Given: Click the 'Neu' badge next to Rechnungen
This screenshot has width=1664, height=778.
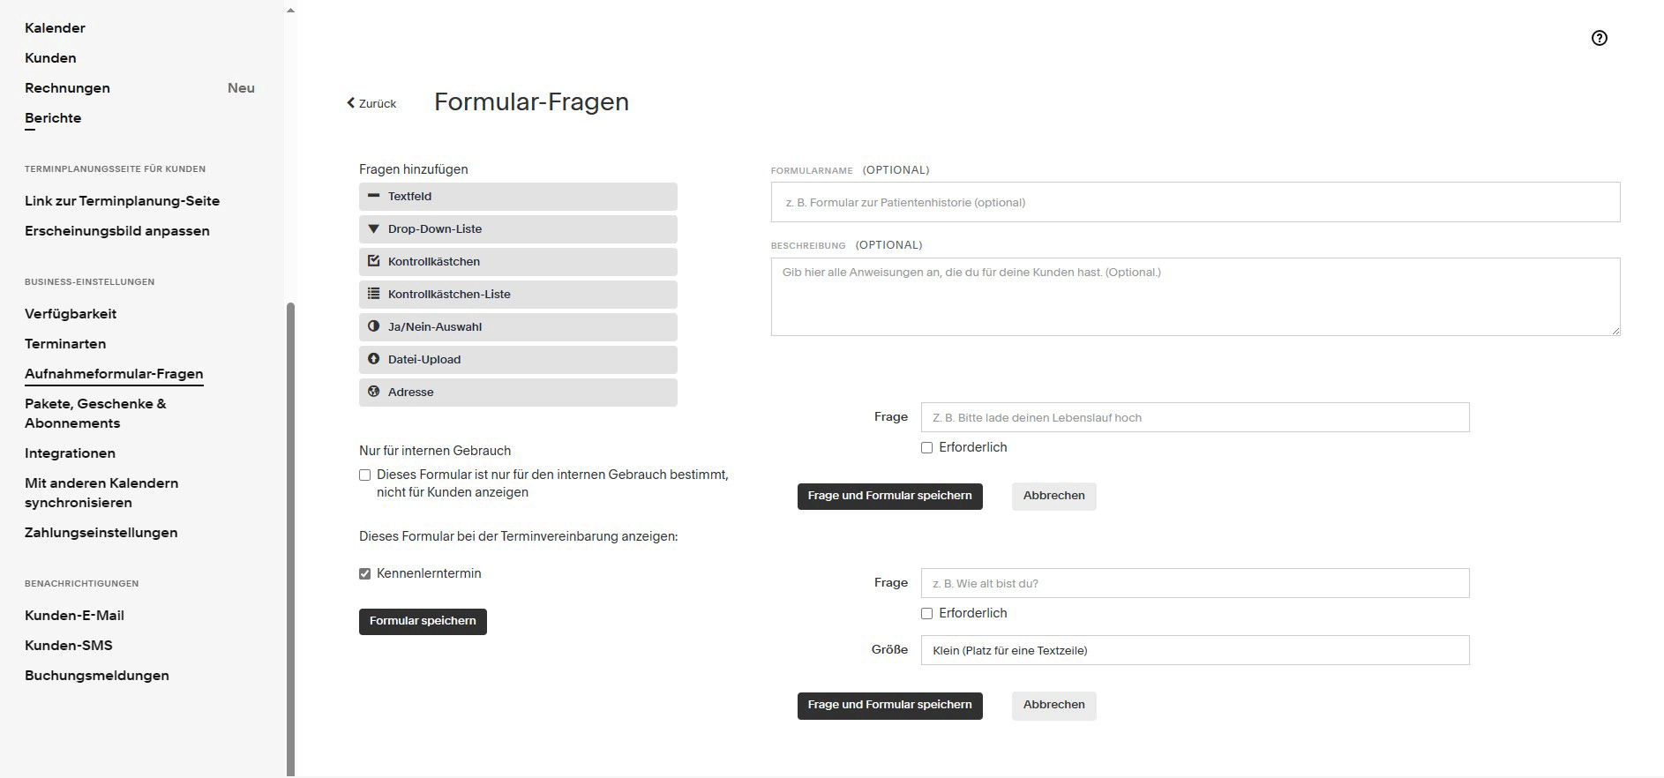Looking at the screenshot, I should (x=241, y=88).
